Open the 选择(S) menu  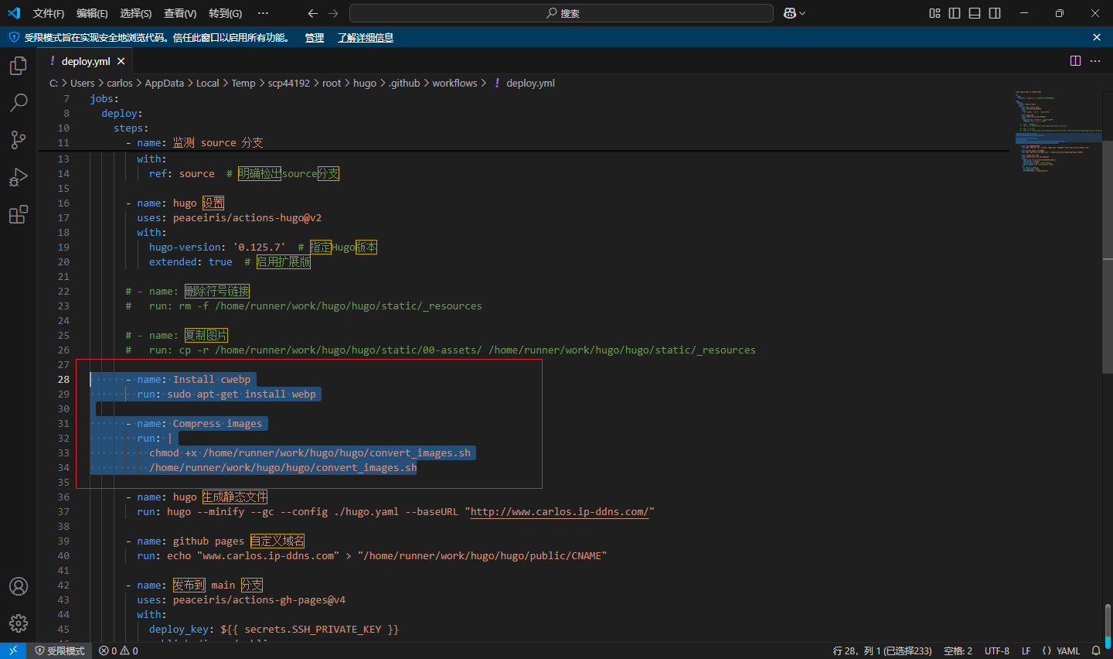pos(136,13)
